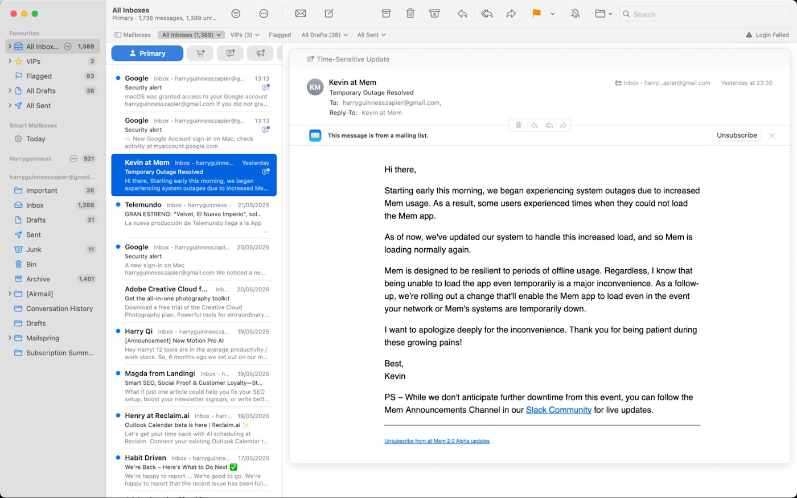
Task: Open the Henry at Reclaim.ai email
Action: [x=194, y=428]
